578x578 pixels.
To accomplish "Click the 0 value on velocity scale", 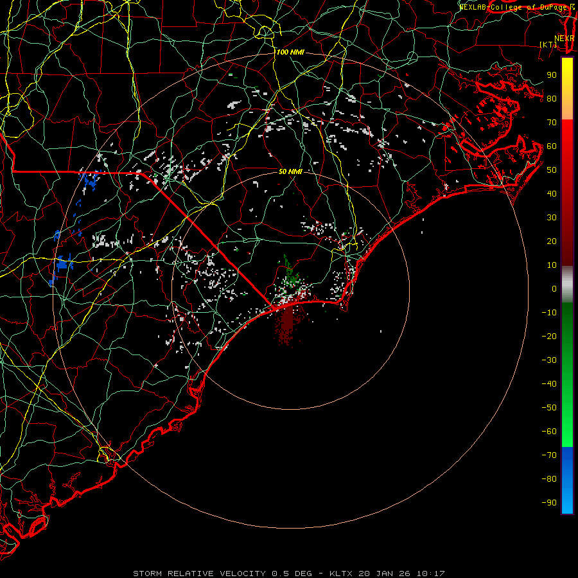I will (x=554, y=288).
